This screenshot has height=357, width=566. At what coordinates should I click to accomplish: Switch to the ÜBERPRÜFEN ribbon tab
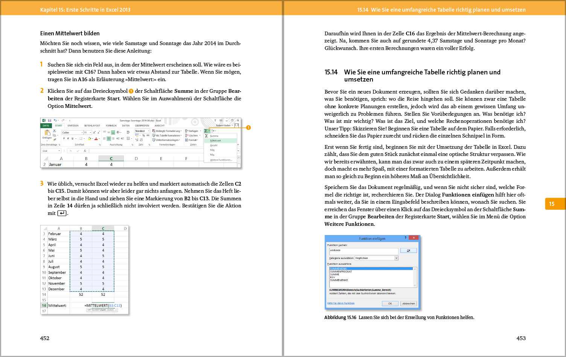tap(142, 126)
